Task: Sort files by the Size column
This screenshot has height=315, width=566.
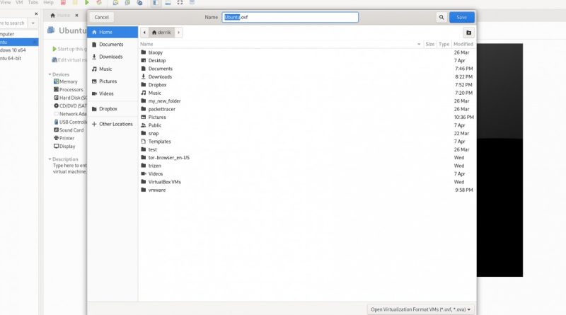Action: click(x=429, y=44)
